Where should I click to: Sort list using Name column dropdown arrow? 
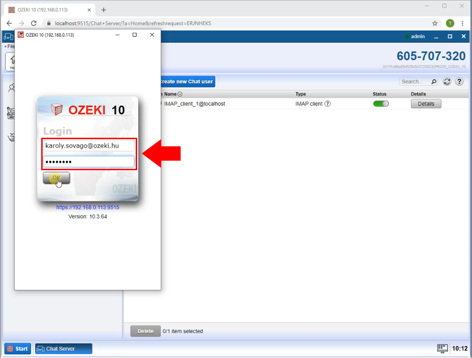coord(180,94)
